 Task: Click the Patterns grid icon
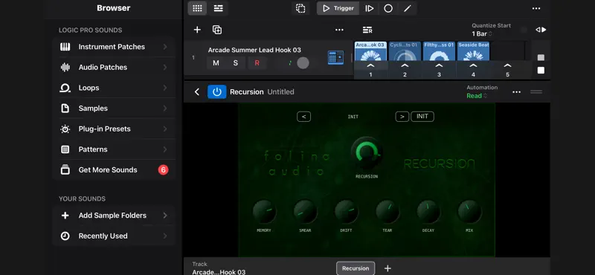click(65, 149)
